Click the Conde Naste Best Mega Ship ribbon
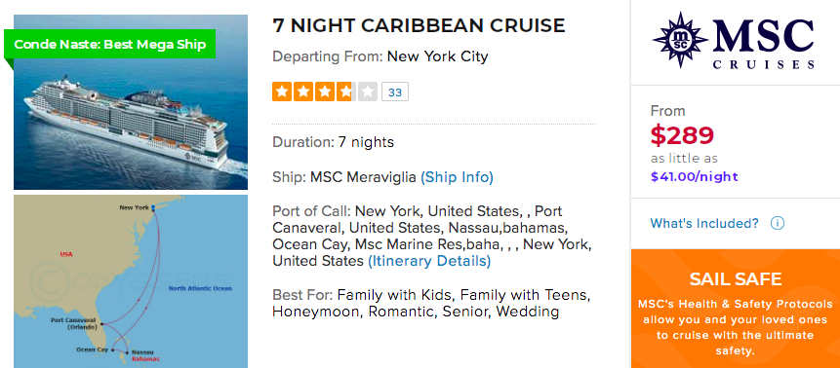 coord(110,44)
